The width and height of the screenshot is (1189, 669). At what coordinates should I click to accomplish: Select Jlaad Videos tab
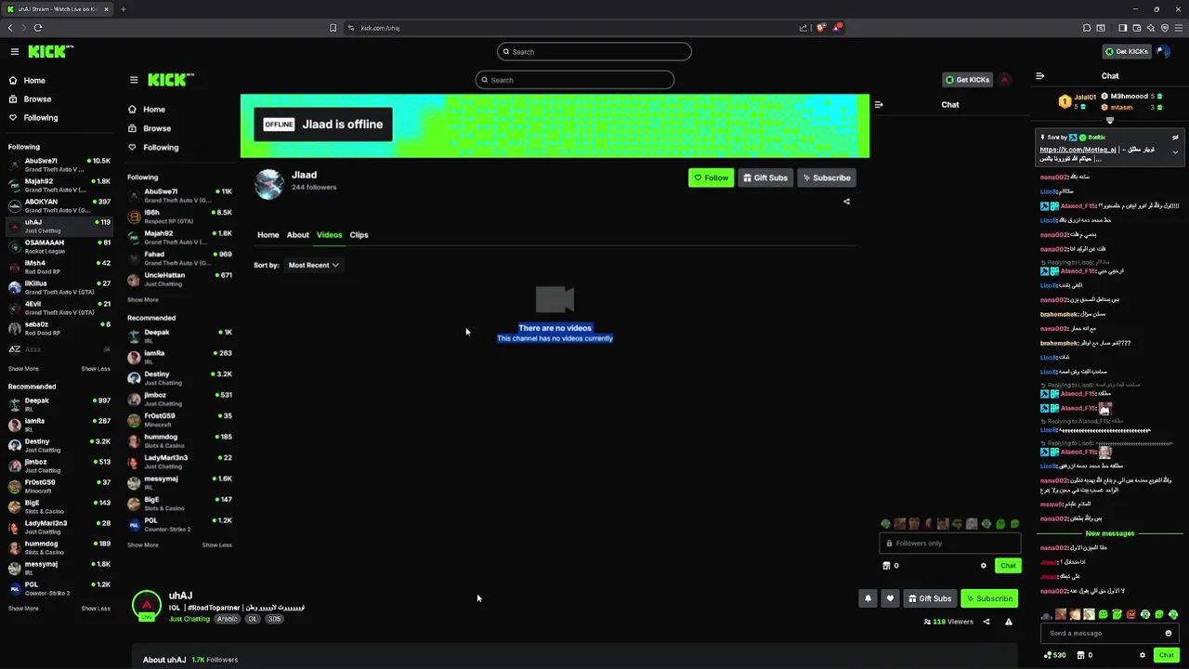pos(329,235)
